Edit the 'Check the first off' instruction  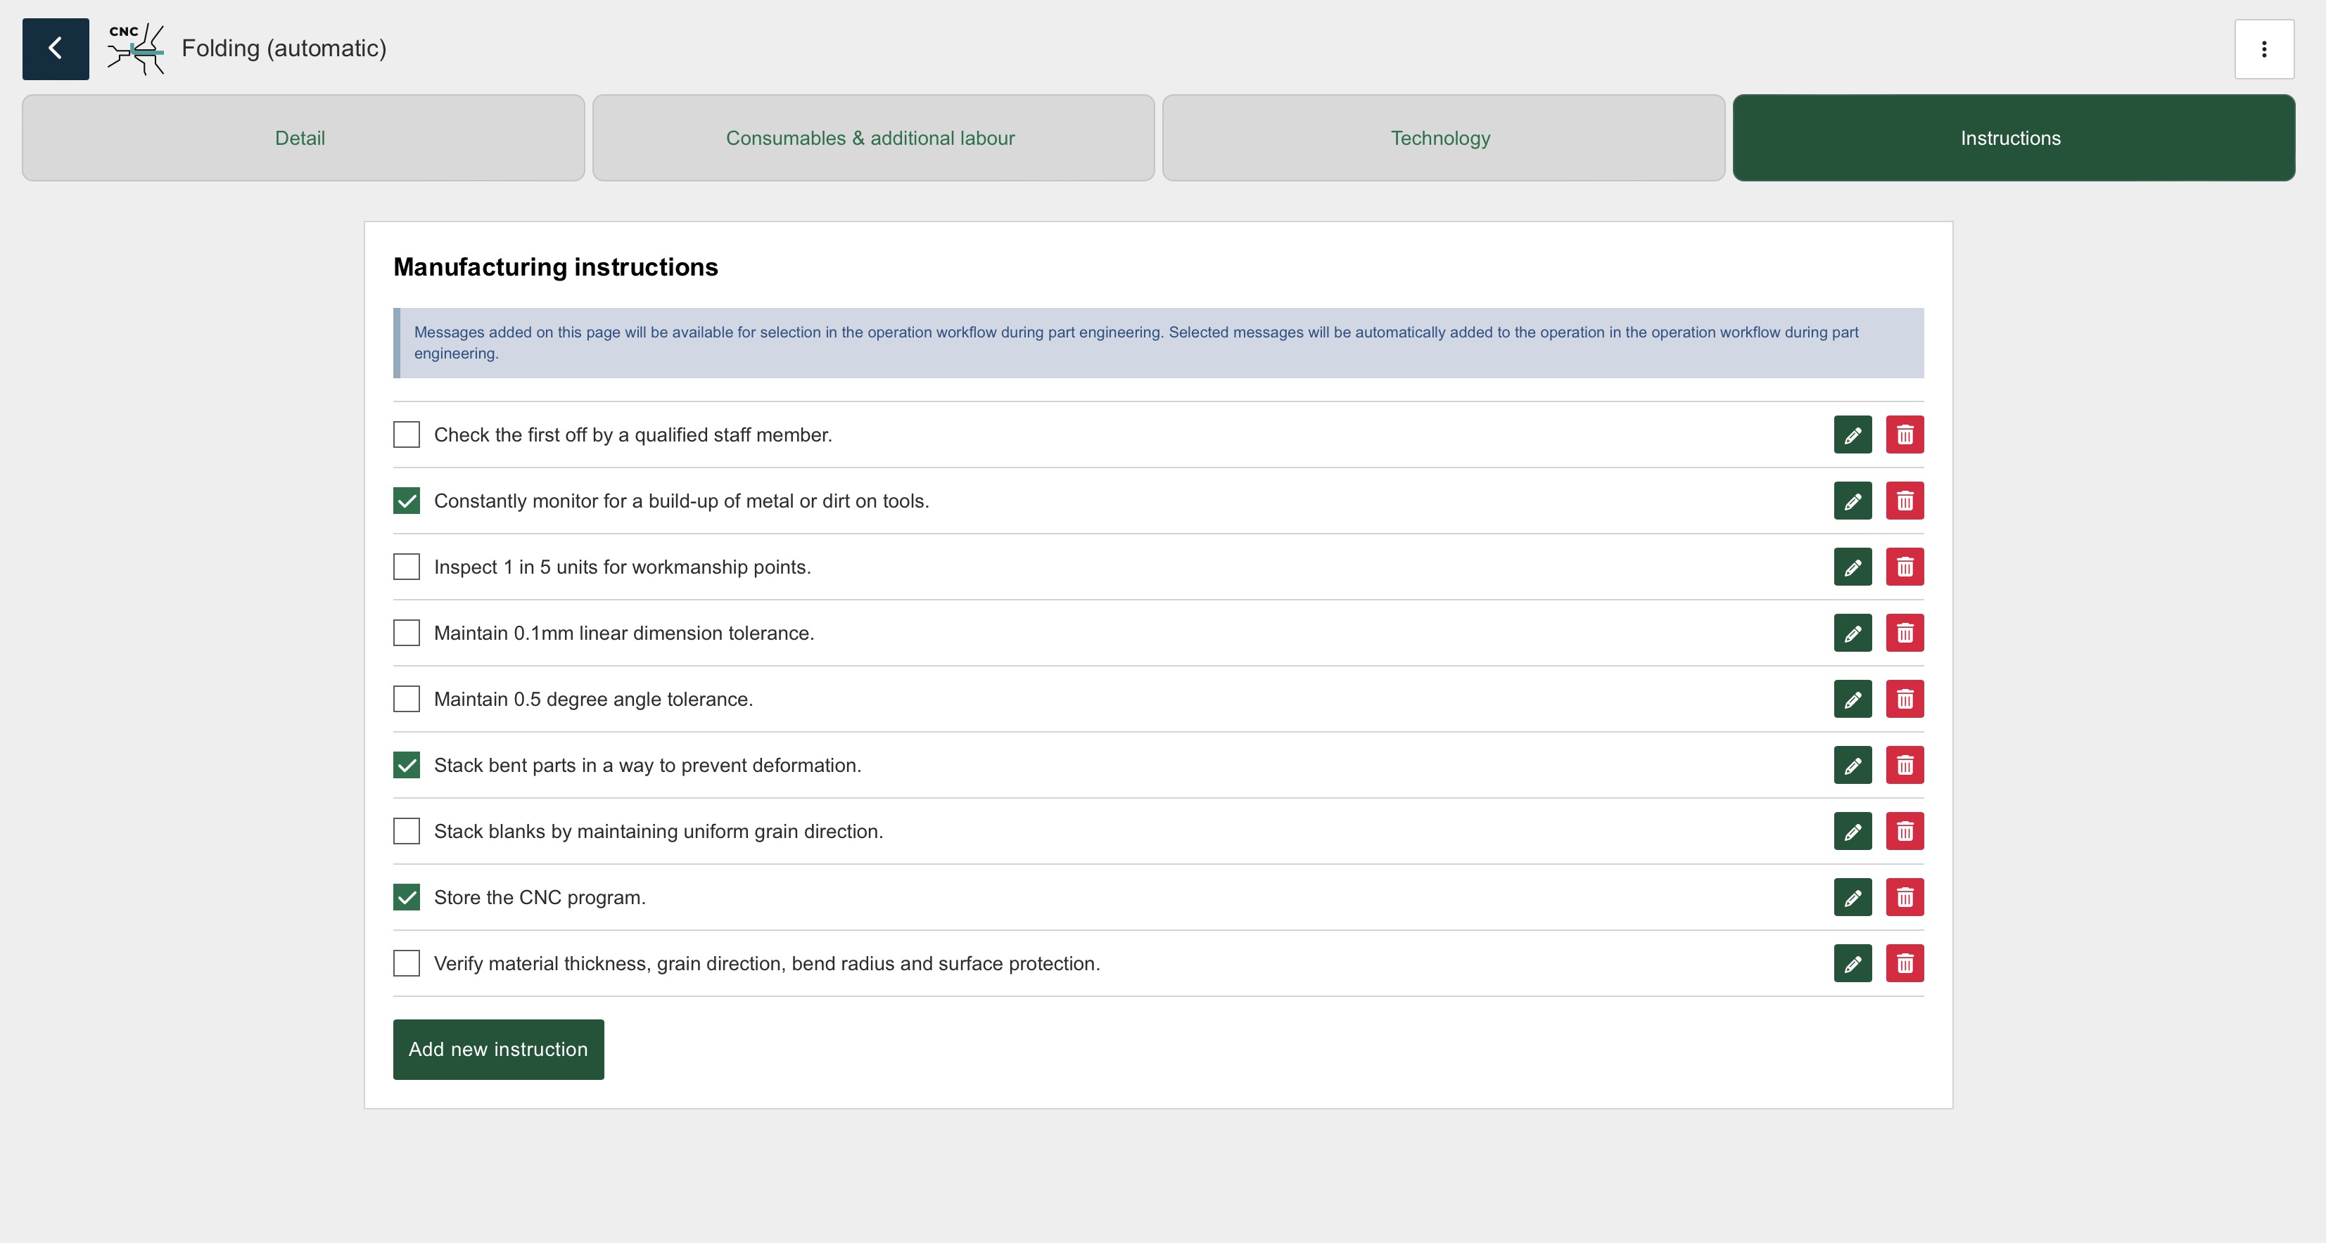[1852, 434]
